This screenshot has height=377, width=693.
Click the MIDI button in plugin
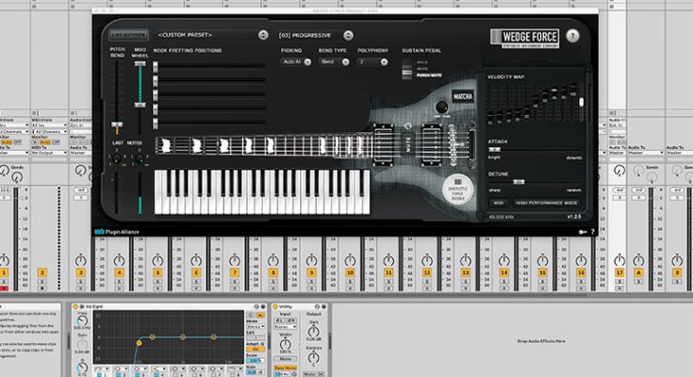(498, 201)
